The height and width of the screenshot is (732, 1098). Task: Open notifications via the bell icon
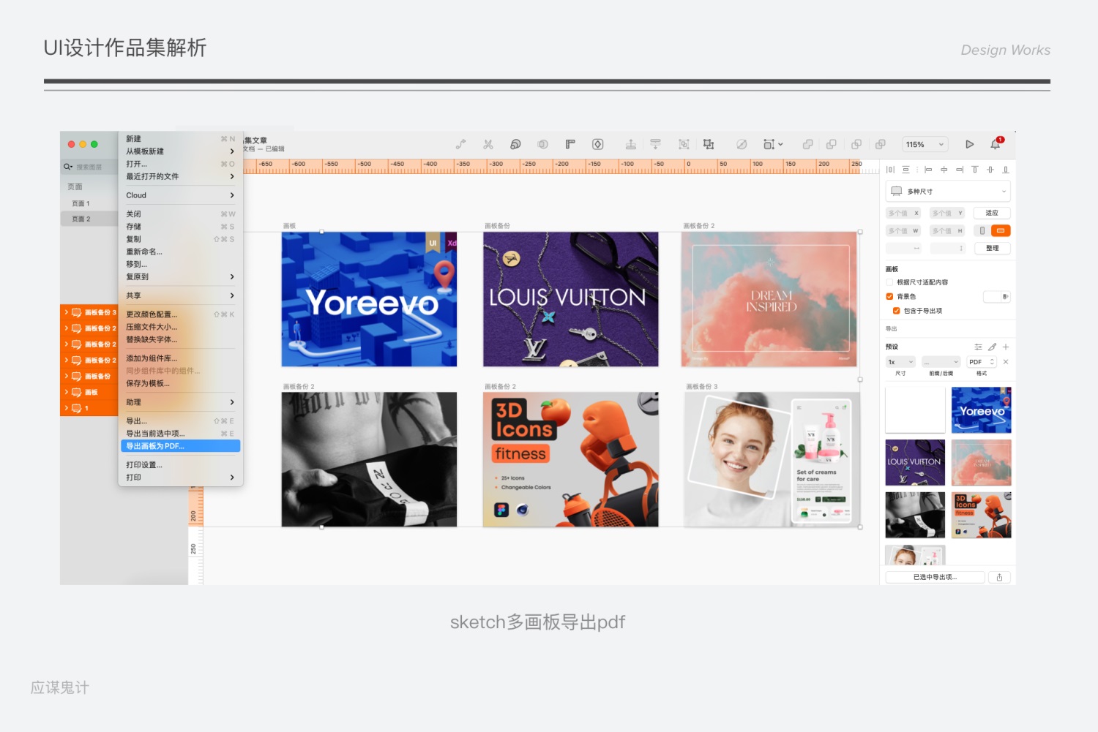coord(996,144)
